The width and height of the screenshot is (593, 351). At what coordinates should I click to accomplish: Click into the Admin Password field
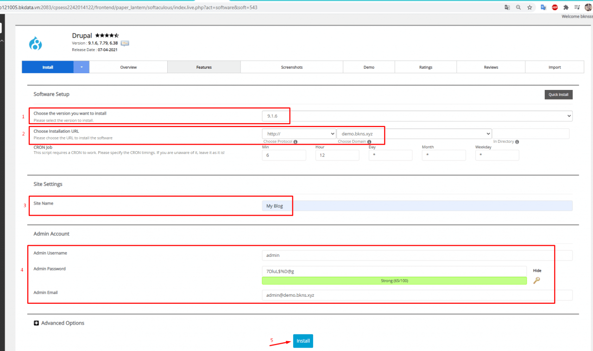click(x=394, y=271)
